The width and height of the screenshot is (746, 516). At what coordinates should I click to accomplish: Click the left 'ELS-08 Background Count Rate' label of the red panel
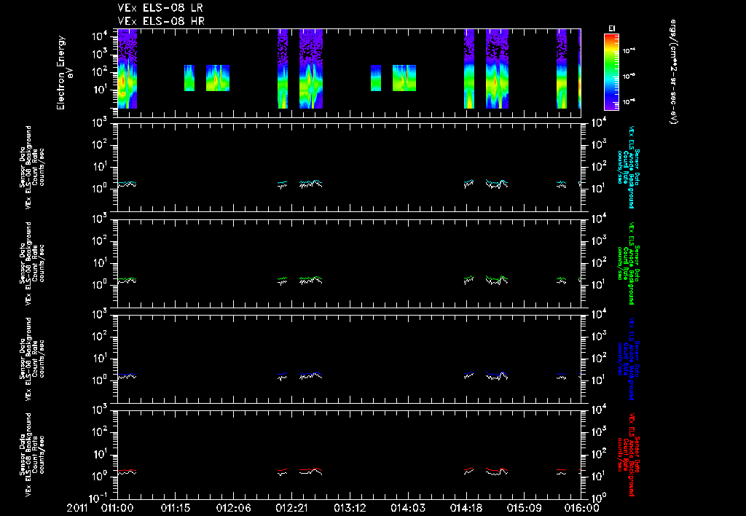32,455
